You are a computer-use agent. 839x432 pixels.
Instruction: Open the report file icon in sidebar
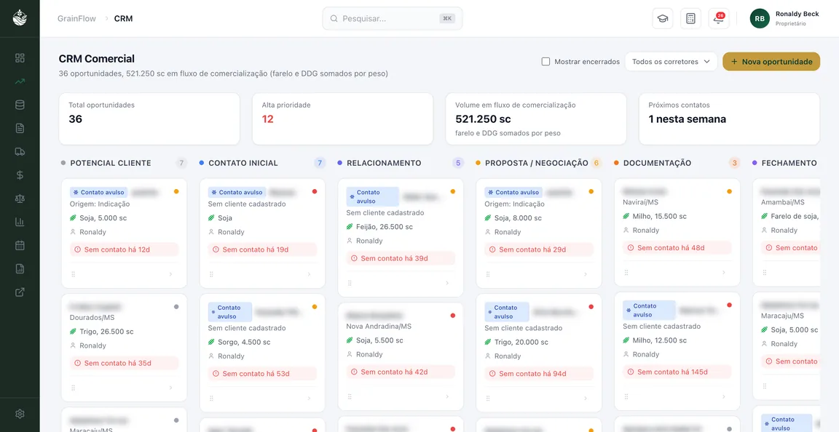click(x=20, y=269)
